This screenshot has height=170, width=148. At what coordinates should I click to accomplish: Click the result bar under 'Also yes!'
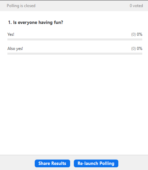(x=75, y=54)
